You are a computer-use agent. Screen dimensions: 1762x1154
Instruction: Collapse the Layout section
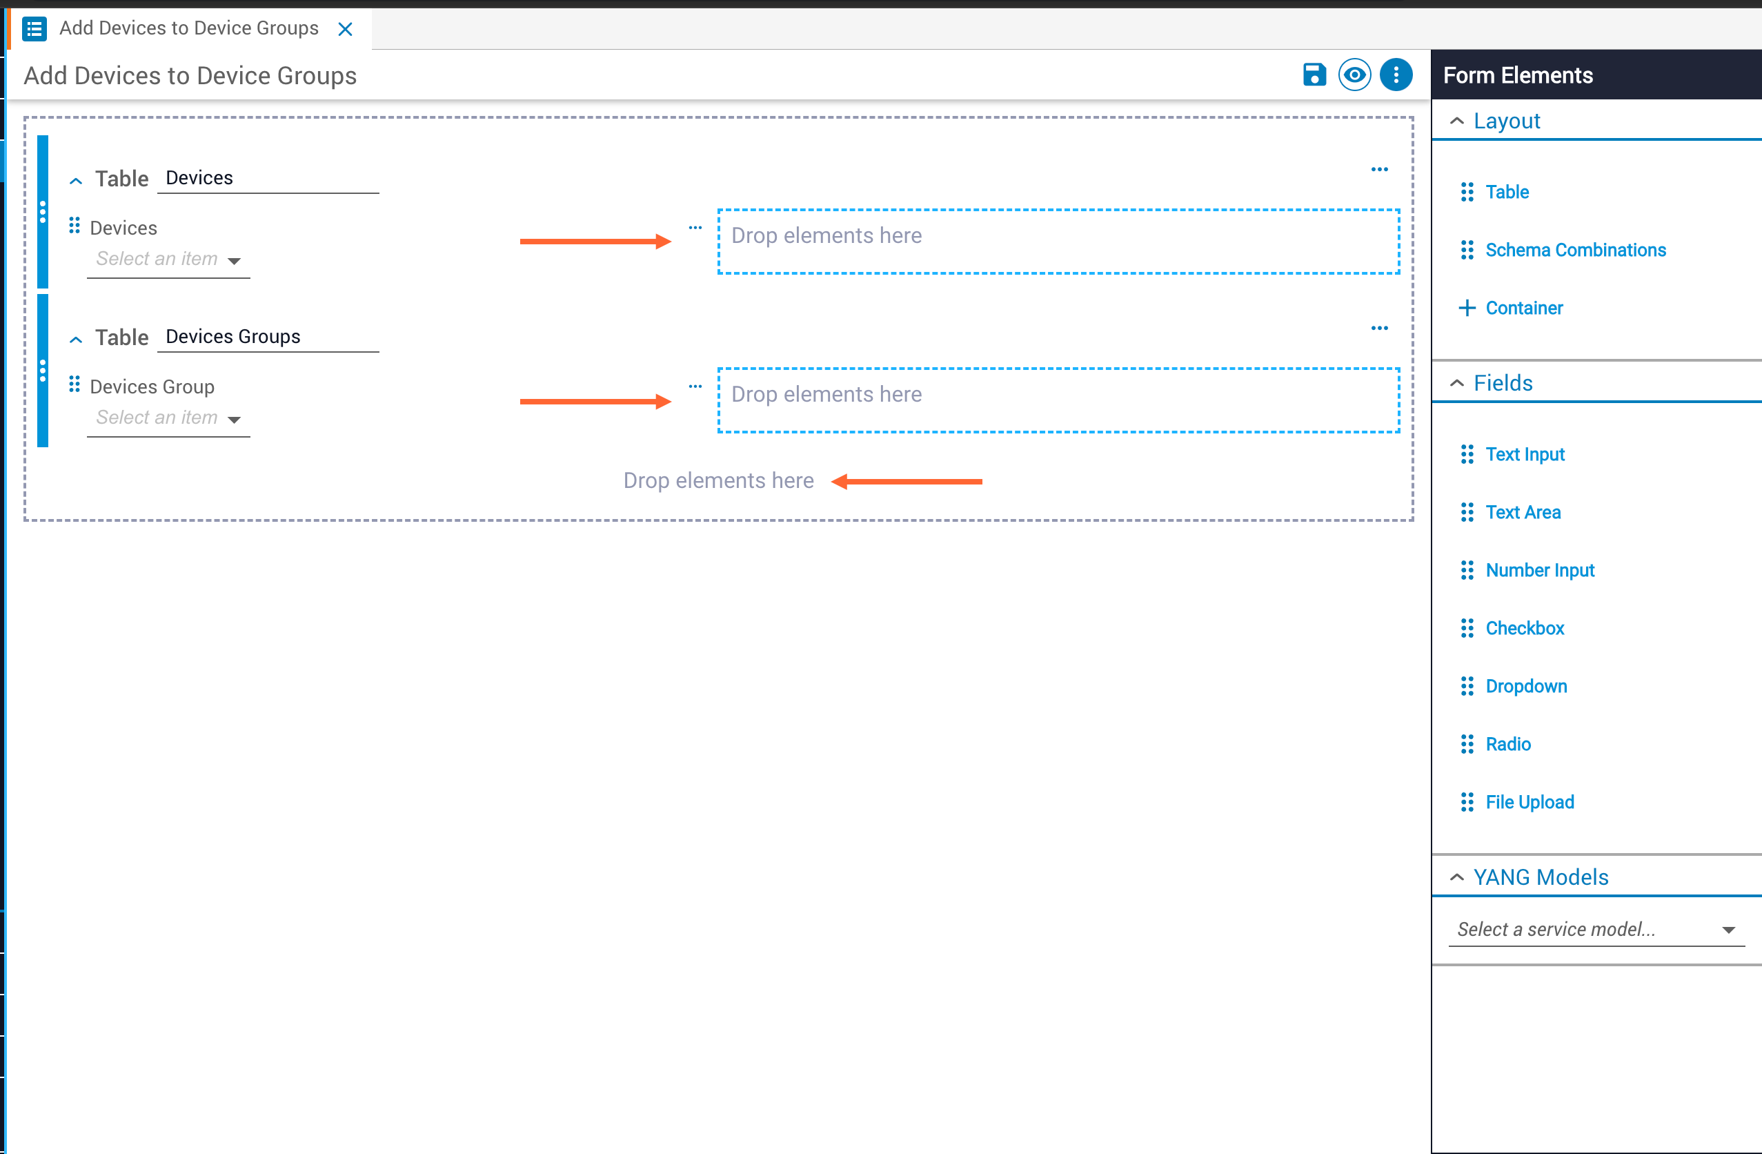(x=1456, y=121)
